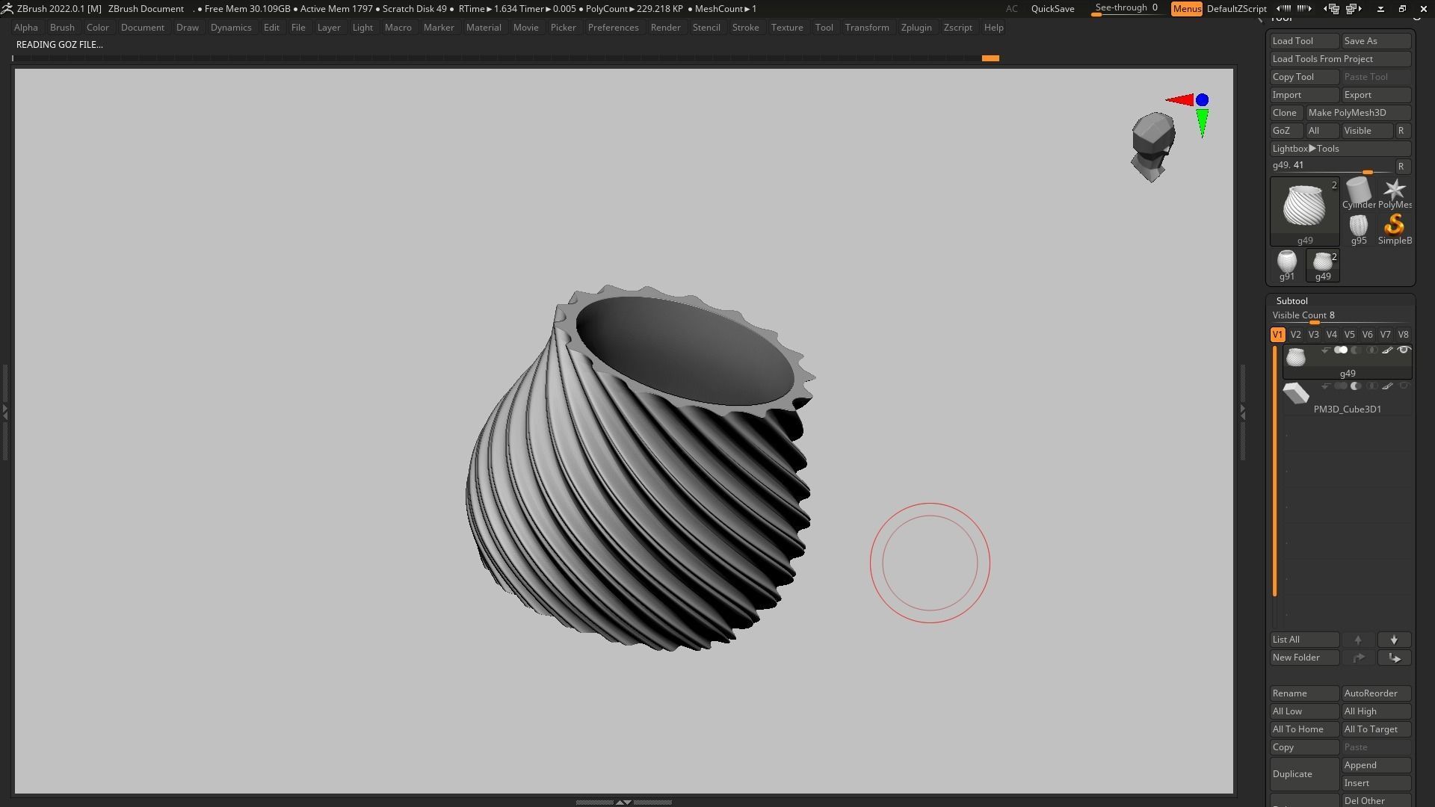Toggle PM3D_Cube3D1 eye visibility
Image resolution: width=1435 pixels, height=807 pixels.
coord(1404,386)
